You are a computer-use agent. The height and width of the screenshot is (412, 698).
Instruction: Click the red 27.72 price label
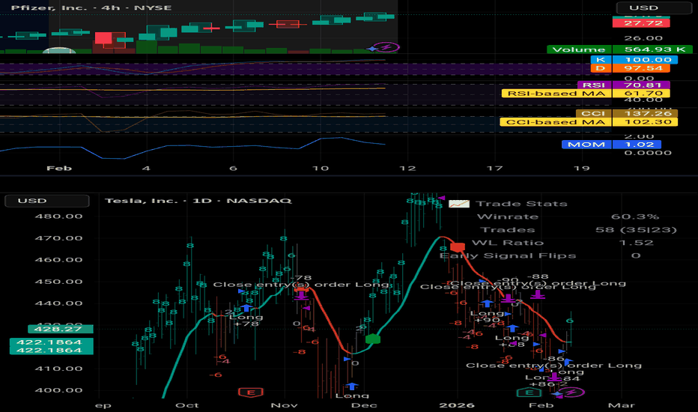pyautogui.click(x=641, y=22)
